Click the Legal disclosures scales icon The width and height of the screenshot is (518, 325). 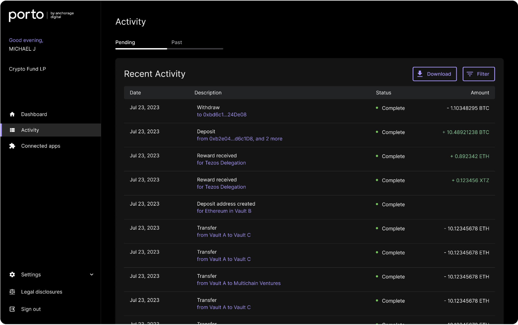click(x=12, y=292)
